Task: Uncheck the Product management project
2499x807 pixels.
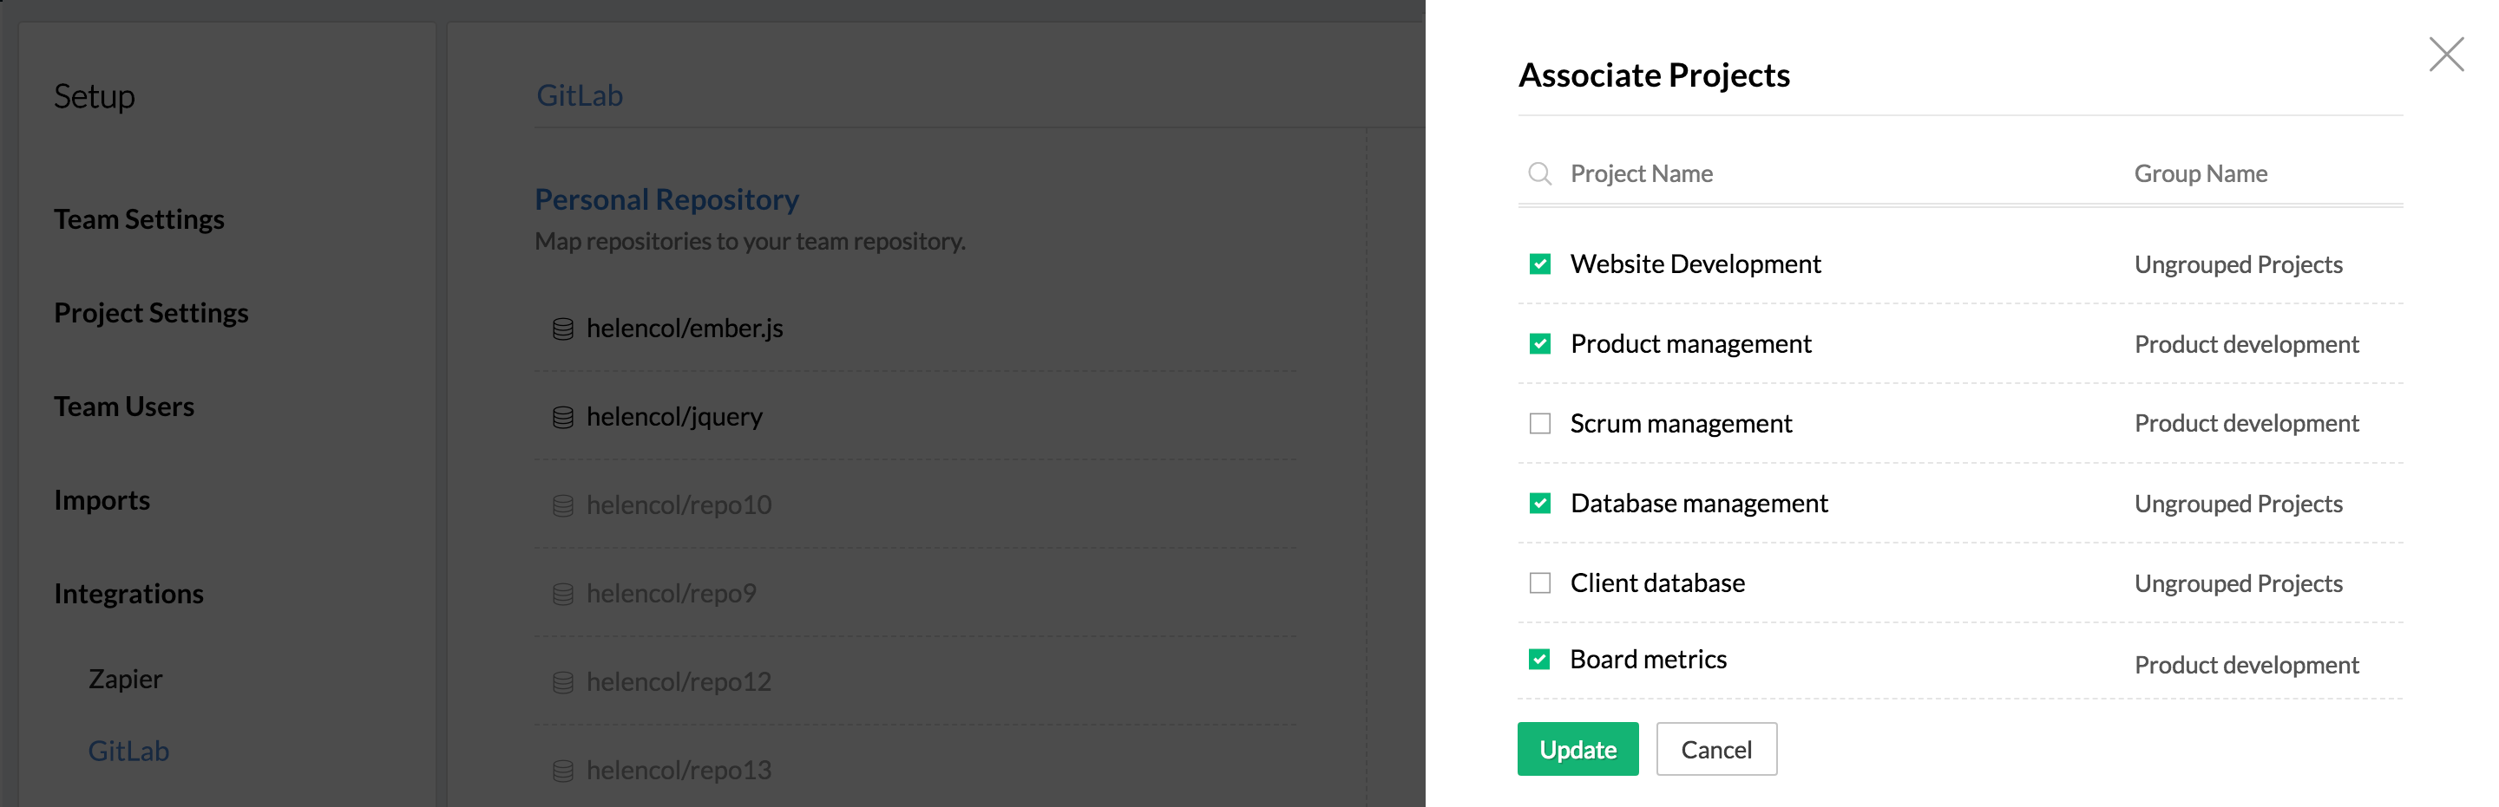Action: click(x=1539, y=344)
